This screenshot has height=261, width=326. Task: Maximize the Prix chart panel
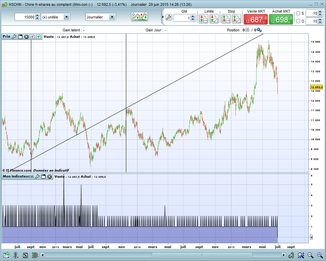point(20,37)
